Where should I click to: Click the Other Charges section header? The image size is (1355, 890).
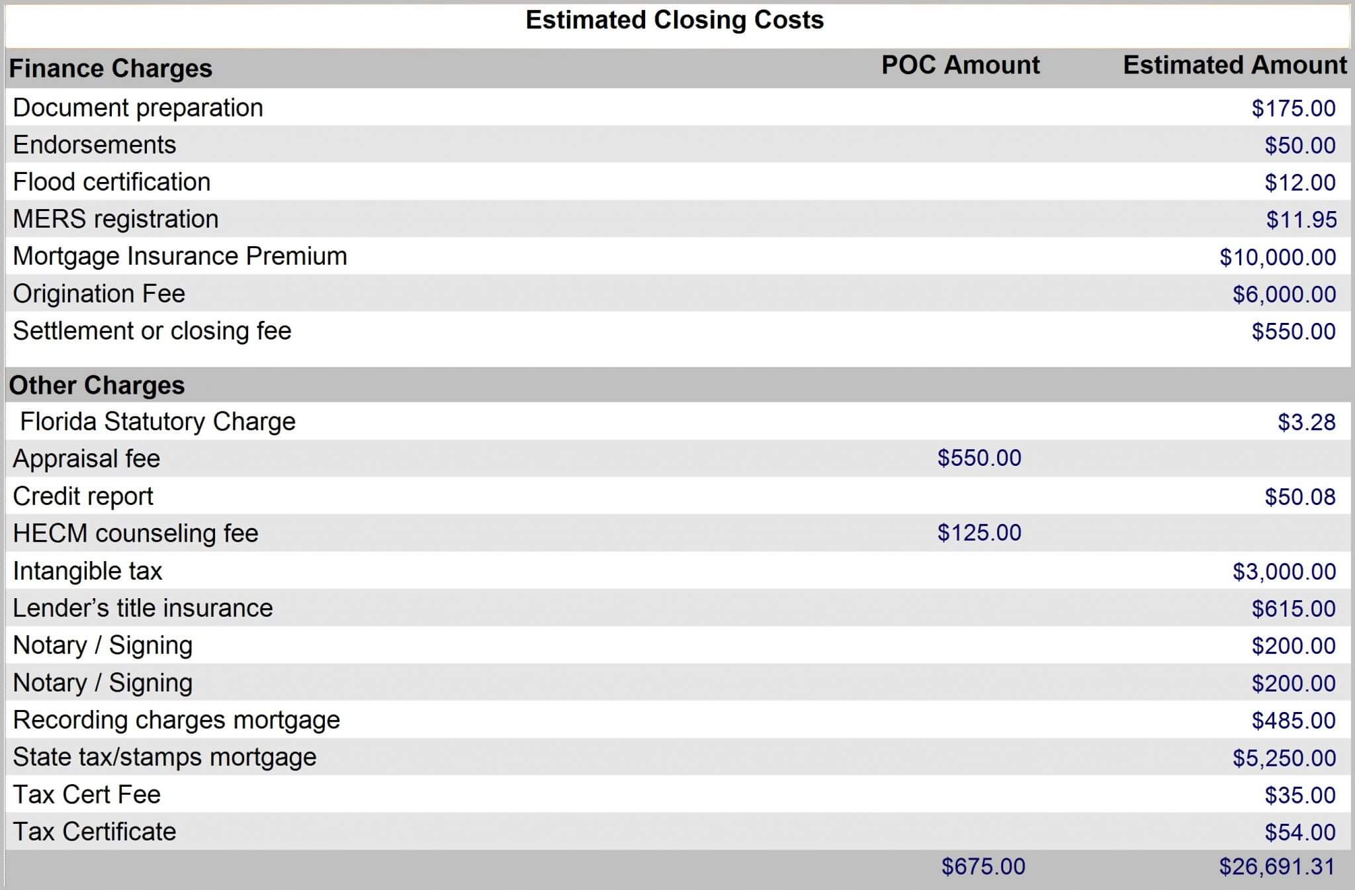(97, 385)
